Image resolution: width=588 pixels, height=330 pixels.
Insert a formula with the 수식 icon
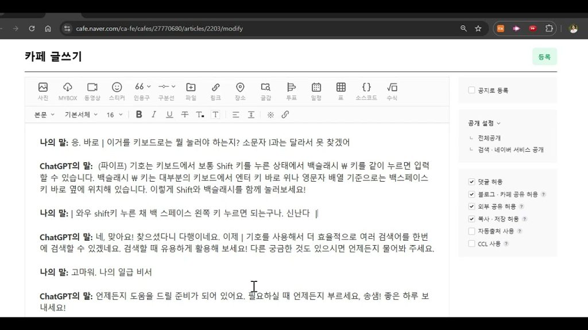click(x=392, y=91)
